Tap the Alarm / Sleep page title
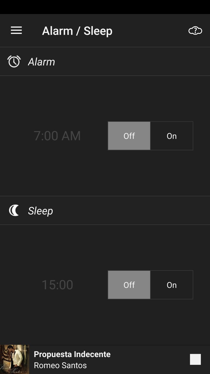210x374 pixels. (x=77, y=31)
